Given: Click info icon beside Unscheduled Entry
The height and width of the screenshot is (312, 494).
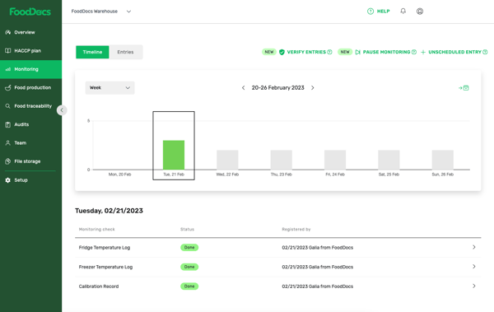Looking at the screenshot, I should coord(485,52).
